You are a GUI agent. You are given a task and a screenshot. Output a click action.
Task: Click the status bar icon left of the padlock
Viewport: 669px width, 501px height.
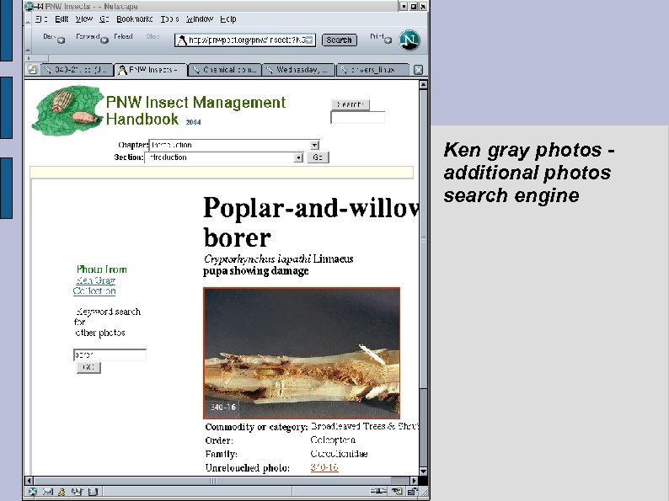(397, 491)
